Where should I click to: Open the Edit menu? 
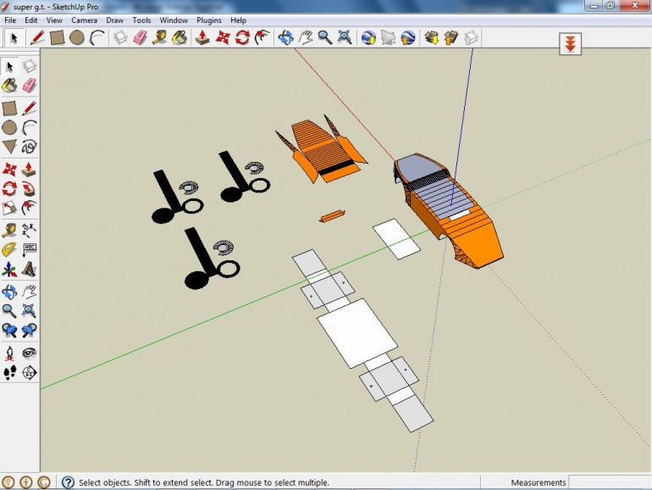pyautogui.click(x=30, y=20)
